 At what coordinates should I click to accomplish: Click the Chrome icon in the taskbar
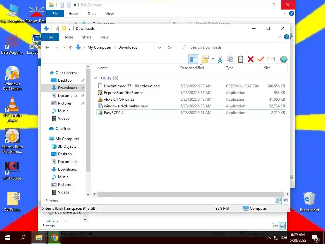coord(55,238)
